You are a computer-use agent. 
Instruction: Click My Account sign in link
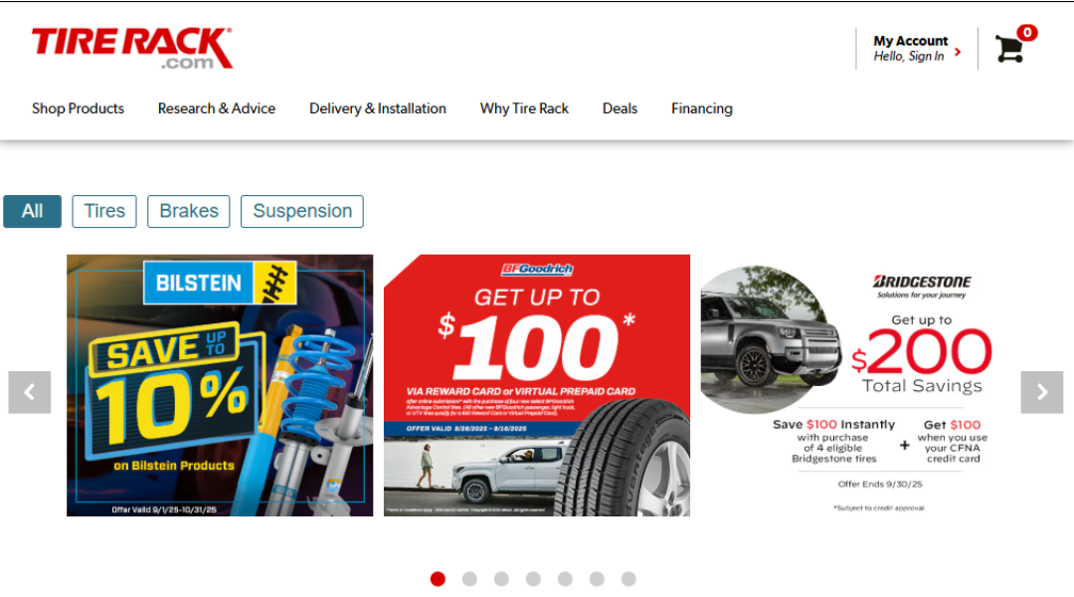(x=910, y=49)
